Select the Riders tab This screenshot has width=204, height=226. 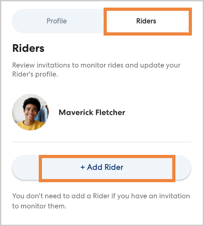(x=146, y=21)
